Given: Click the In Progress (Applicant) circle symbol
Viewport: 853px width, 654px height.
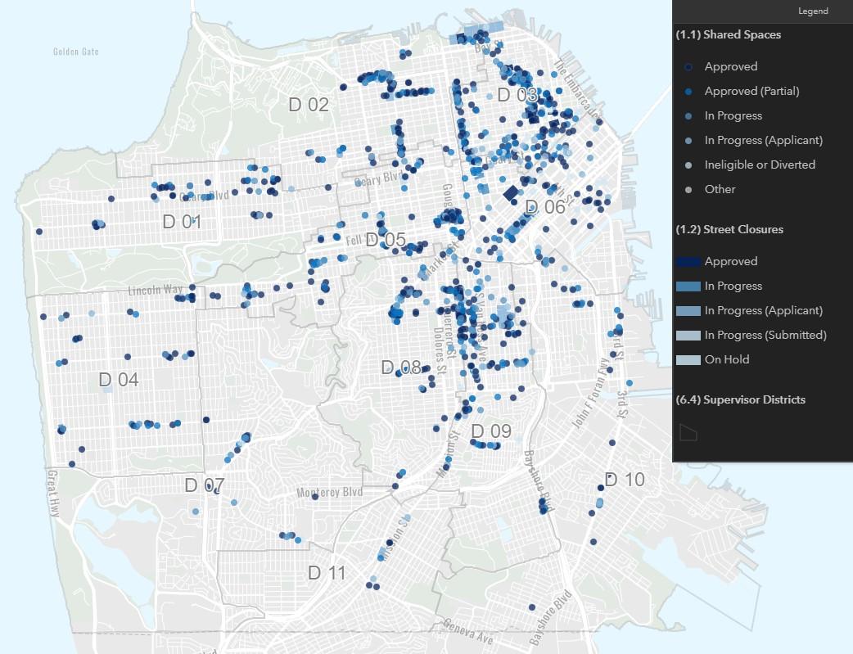Looking at the screenshot, I should point(688,140).
